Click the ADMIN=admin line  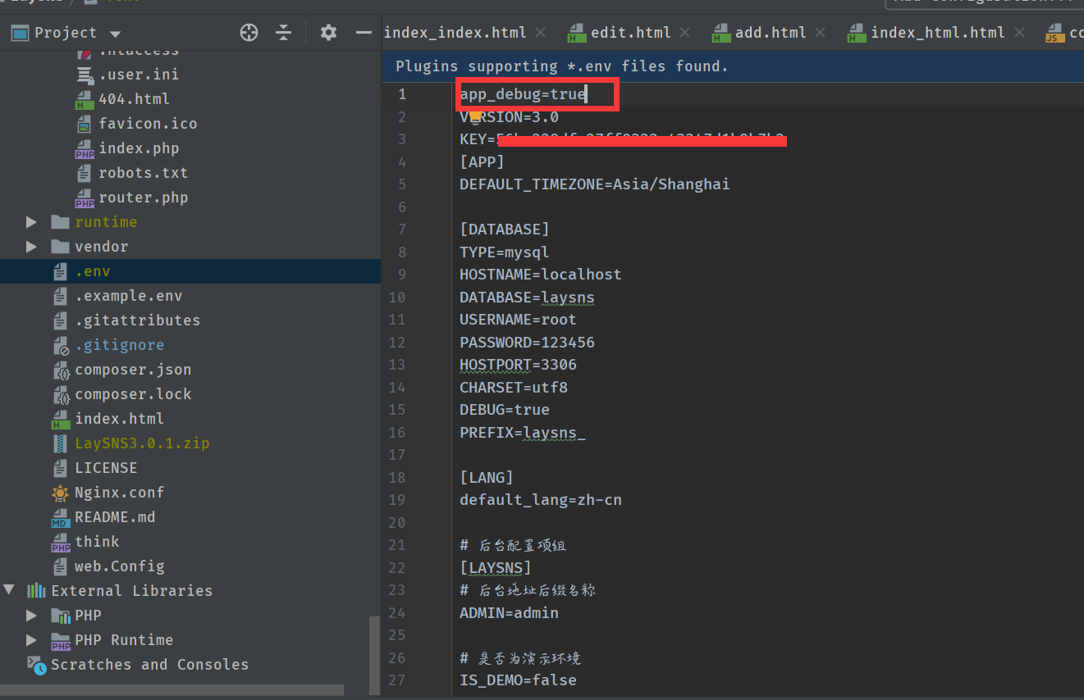pos(509,613)
